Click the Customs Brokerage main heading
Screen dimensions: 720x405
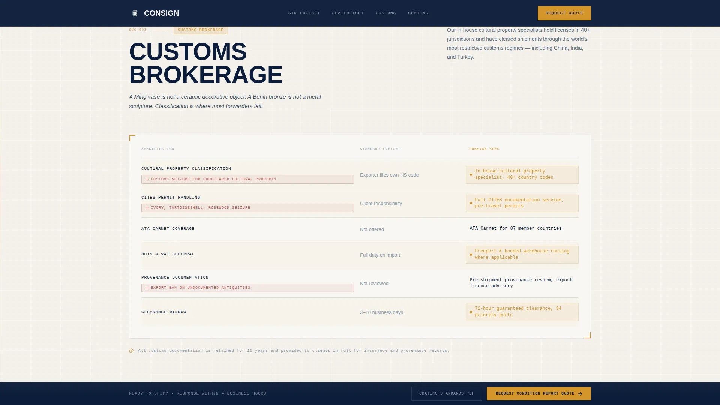pyautogui.click(x=206, y=63)
